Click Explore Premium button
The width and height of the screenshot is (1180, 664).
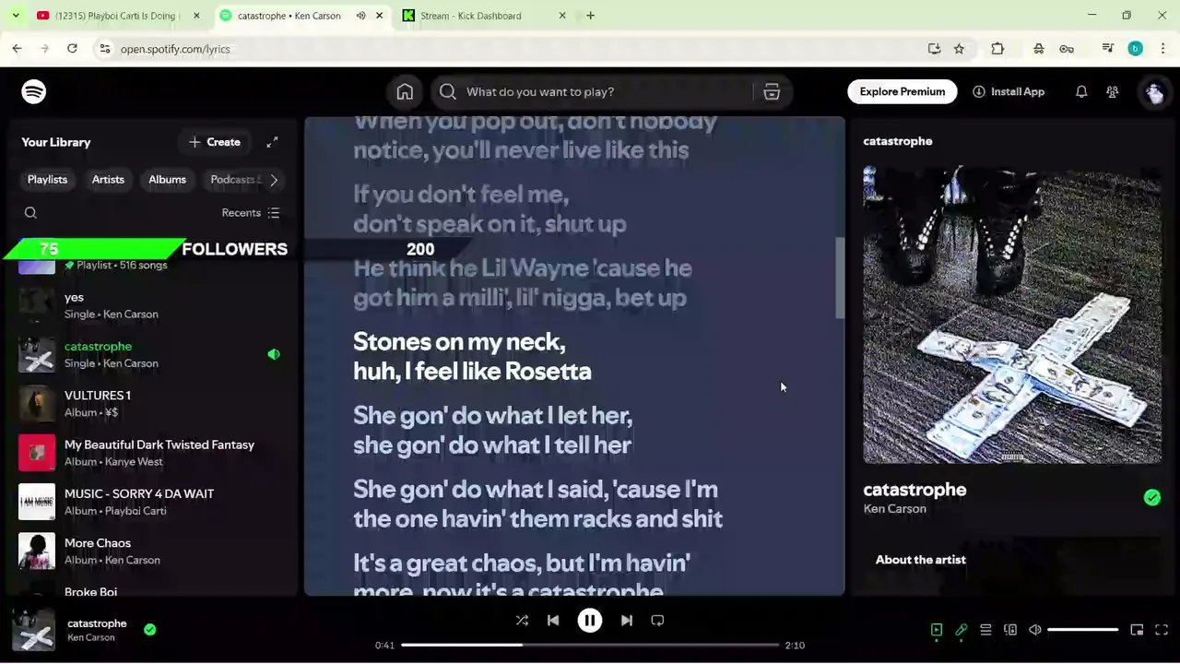903,91
